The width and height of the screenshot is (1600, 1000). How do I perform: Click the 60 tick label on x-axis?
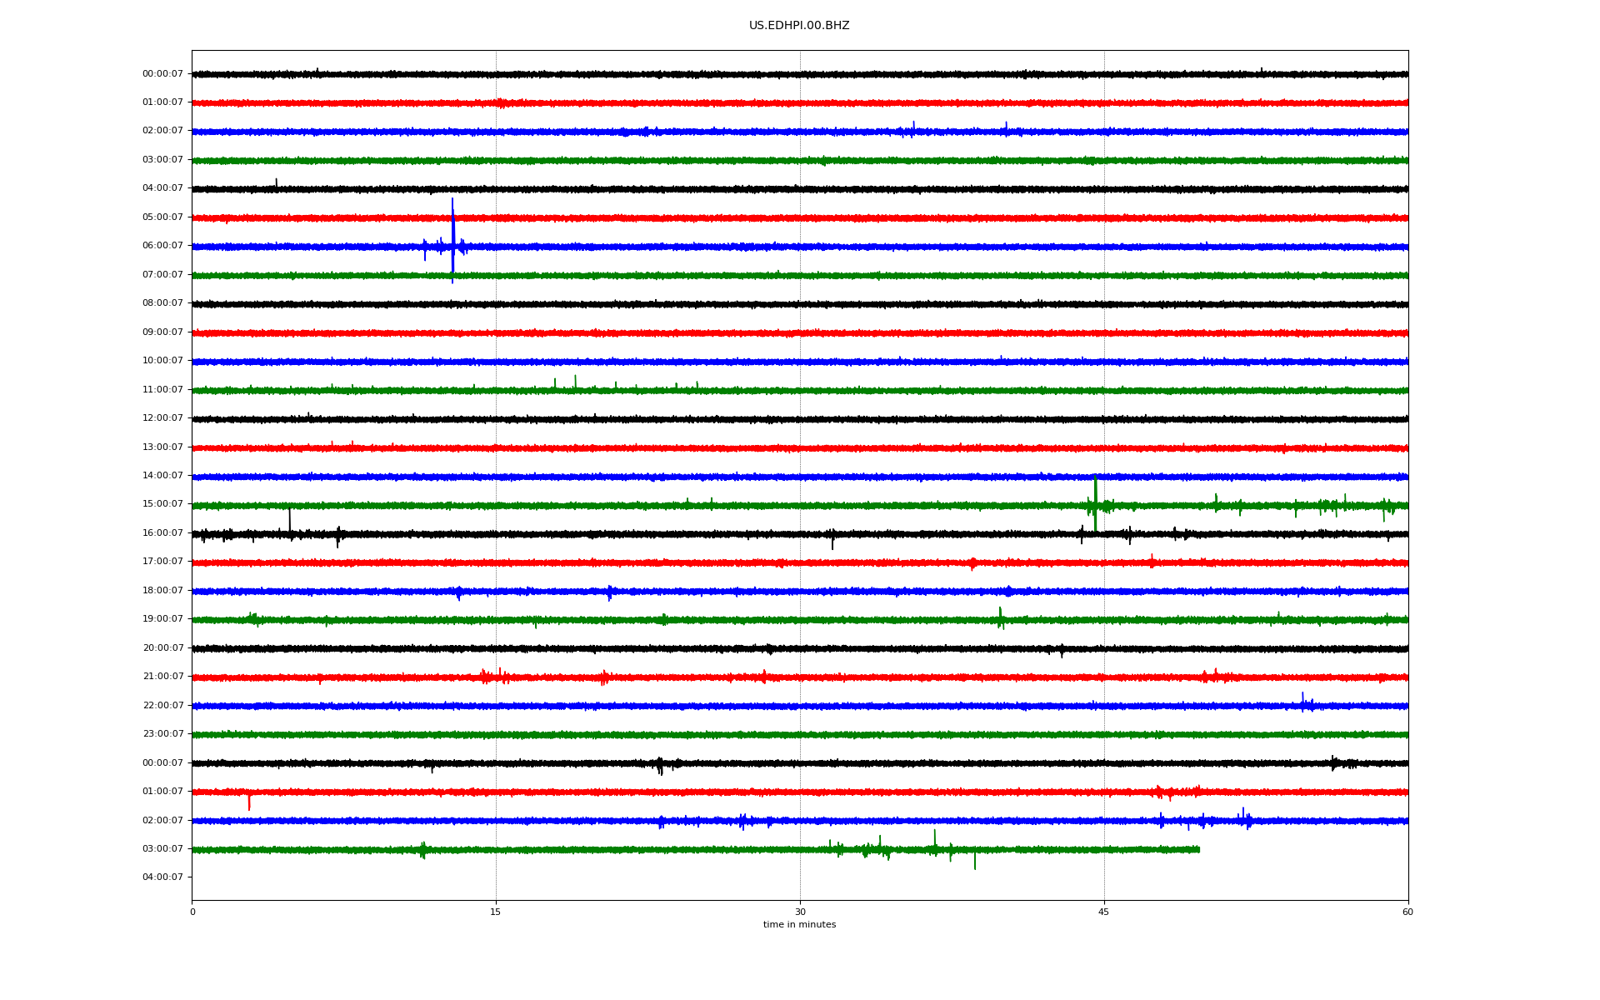(1407, 912)
